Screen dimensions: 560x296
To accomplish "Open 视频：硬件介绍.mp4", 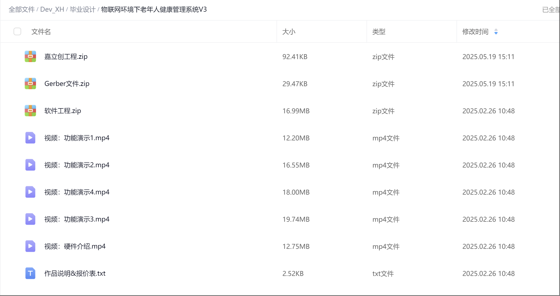I will 75,246.
